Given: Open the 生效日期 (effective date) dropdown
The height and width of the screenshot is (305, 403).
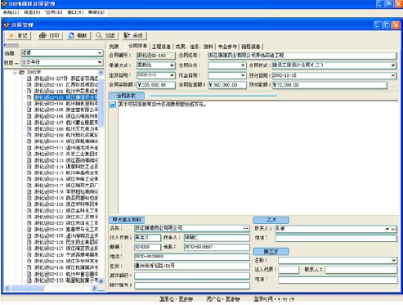Looking at the screenshot, I should (172, 75).
